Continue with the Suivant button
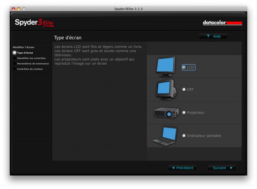Screen dimensions: 257x189 point(222,168)
